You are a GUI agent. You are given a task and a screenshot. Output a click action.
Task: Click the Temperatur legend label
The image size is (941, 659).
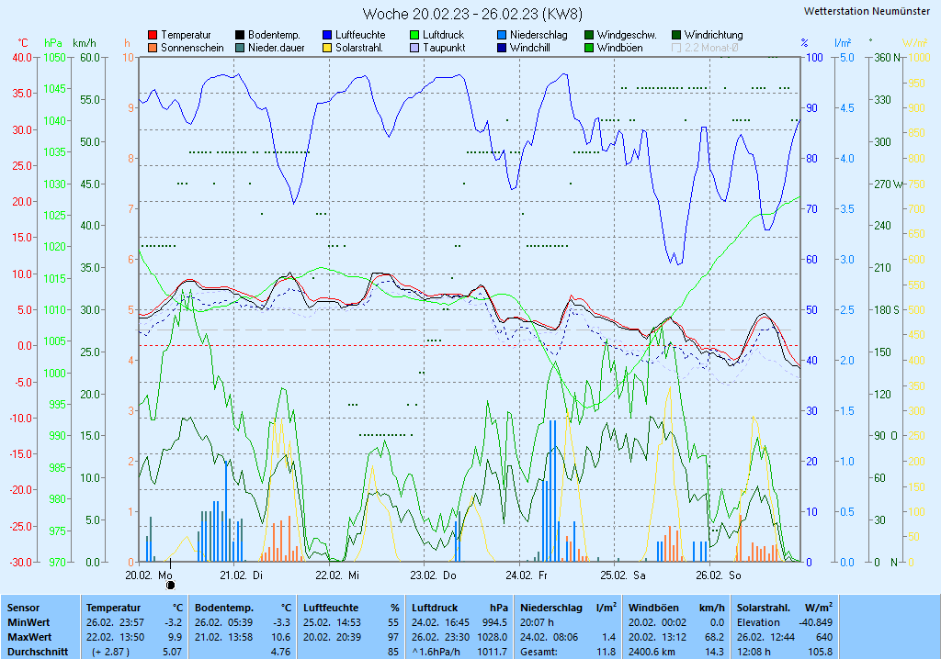[186, 36]
